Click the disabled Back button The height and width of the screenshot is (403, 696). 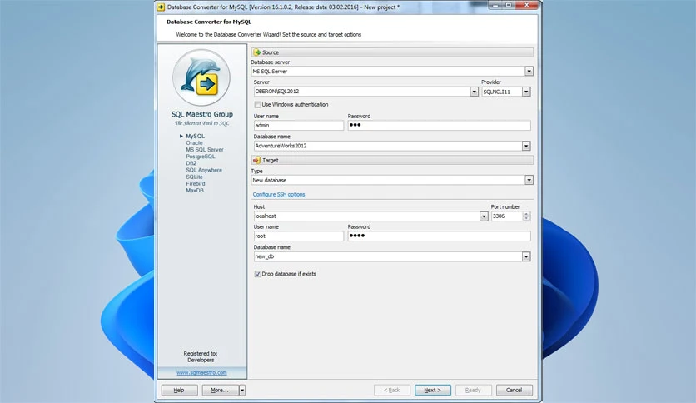pyautogui.click(x=392, y=391)
